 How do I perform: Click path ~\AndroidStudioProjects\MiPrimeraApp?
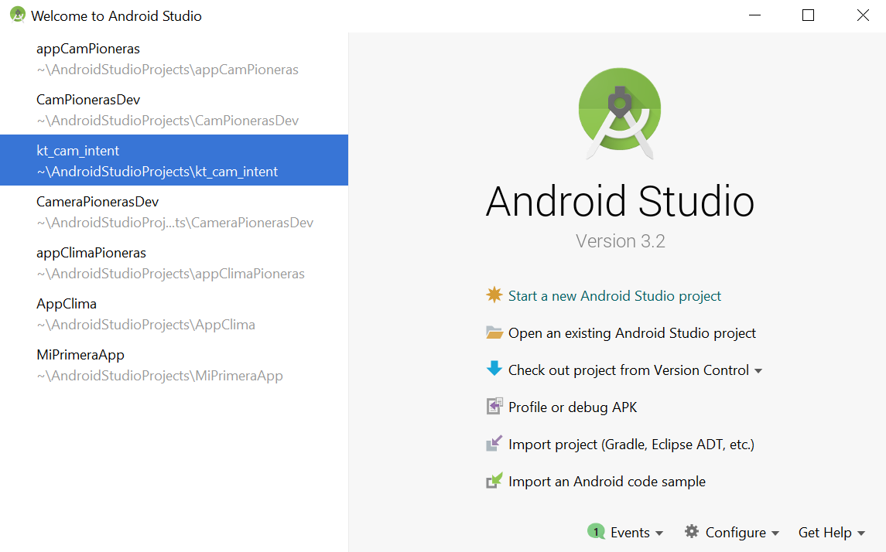[160, 376]
